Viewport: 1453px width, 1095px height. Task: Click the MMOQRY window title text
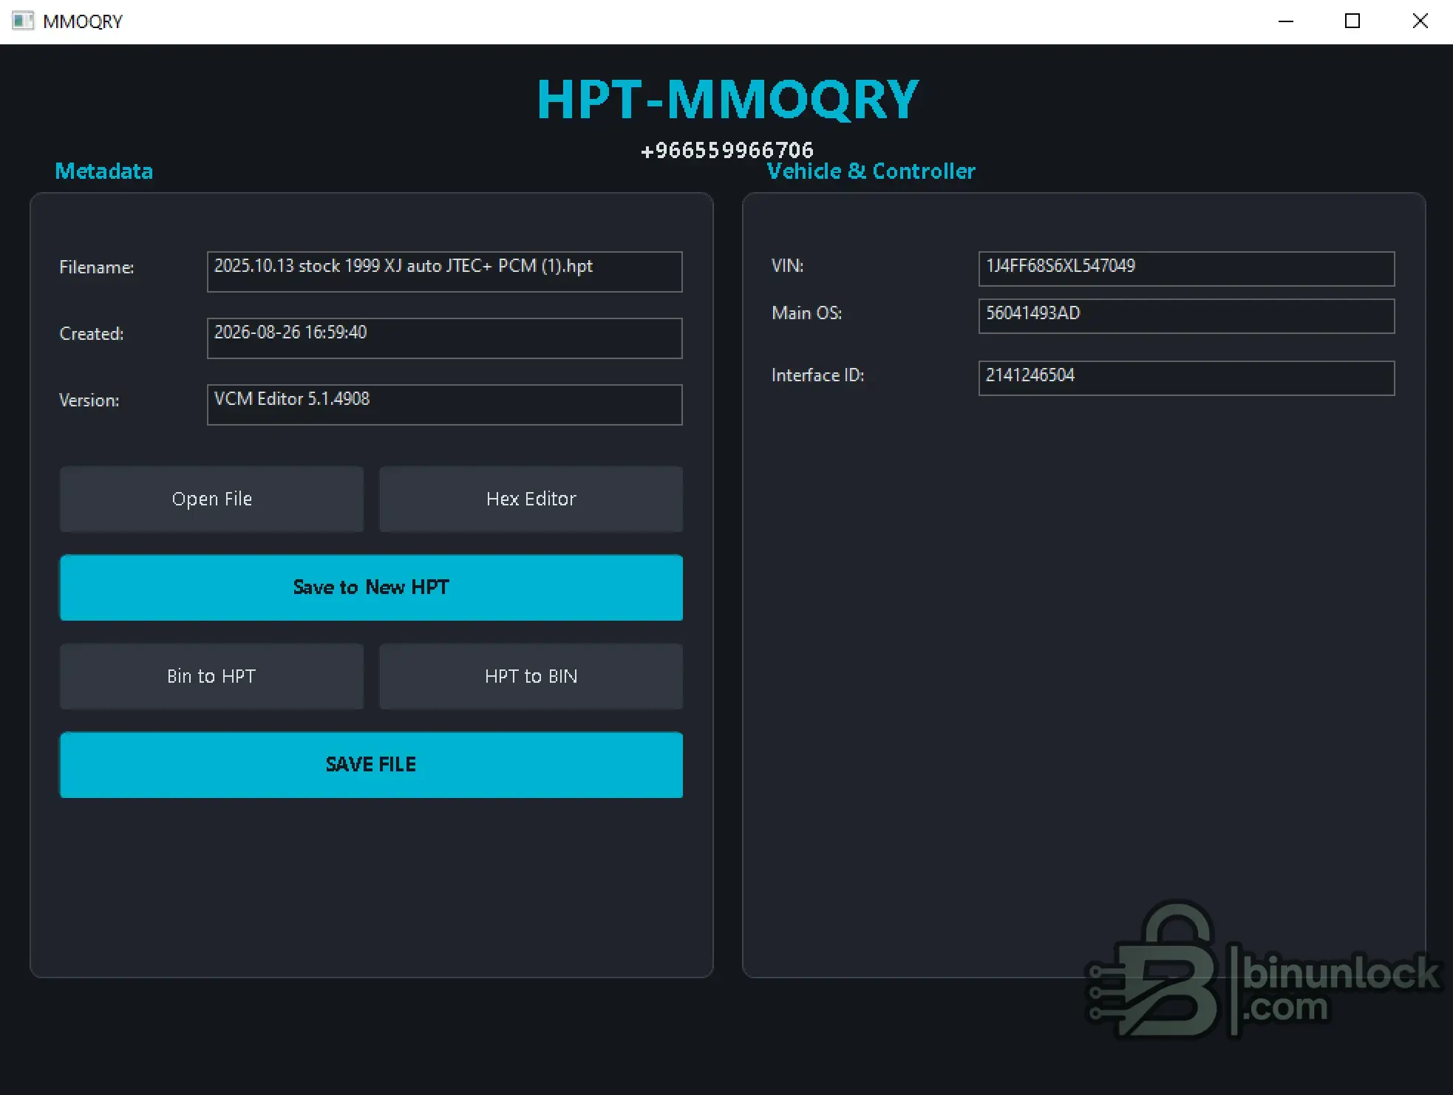(83, 21)
